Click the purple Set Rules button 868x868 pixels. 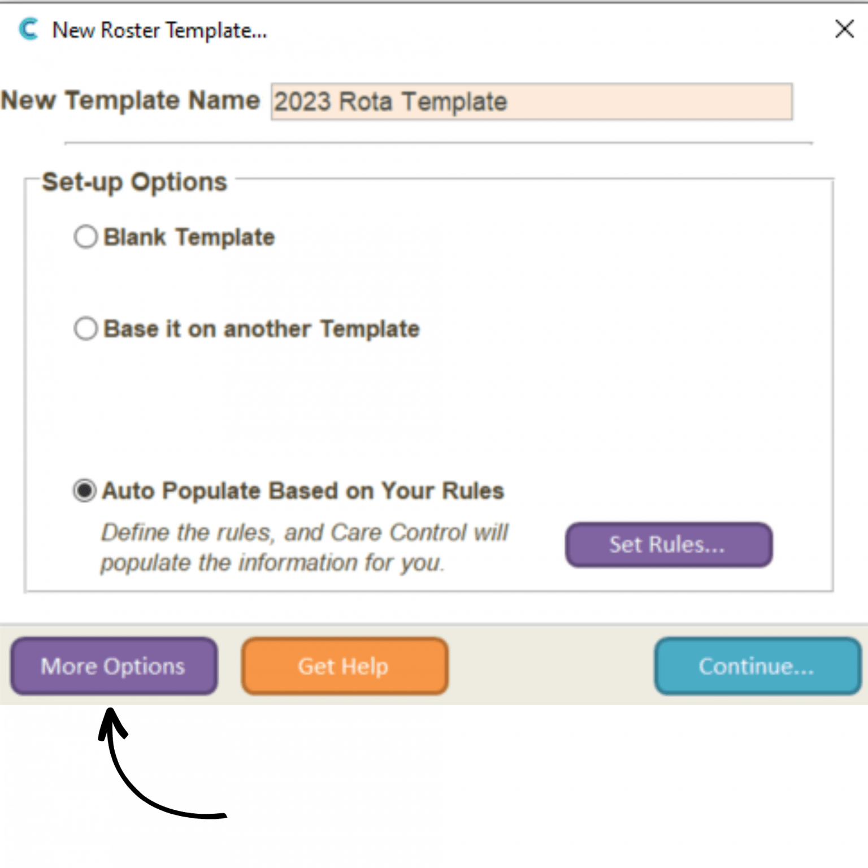tap(669, 544)
